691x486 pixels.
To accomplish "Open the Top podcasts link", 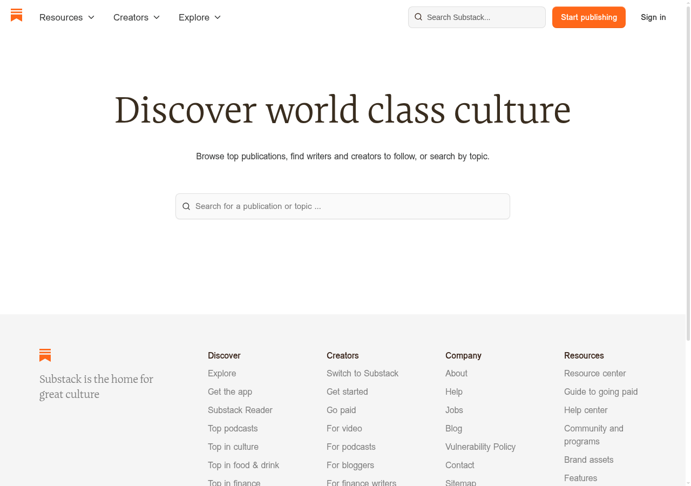I will tap(233, 428).
